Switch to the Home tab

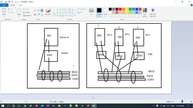(12, 5)
